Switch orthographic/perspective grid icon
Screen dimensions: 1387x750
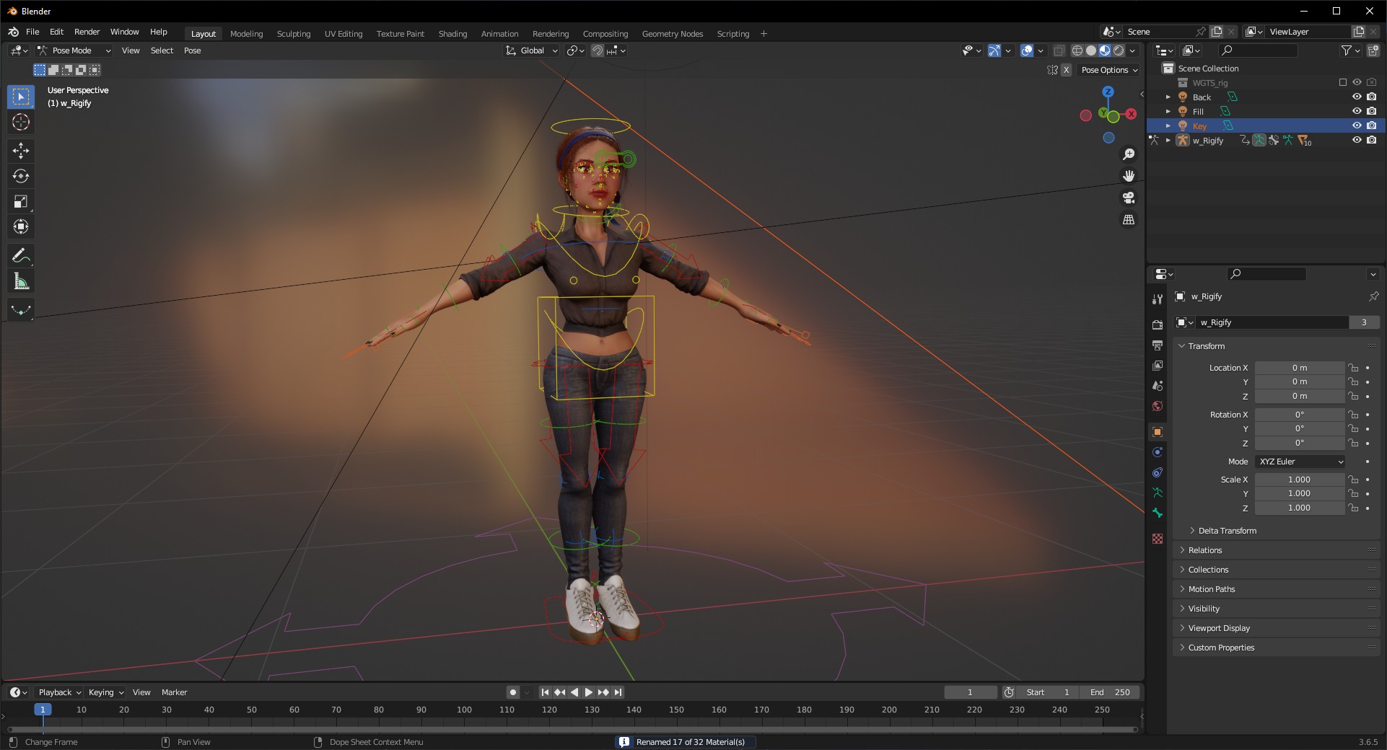[x=1129, y=219]
